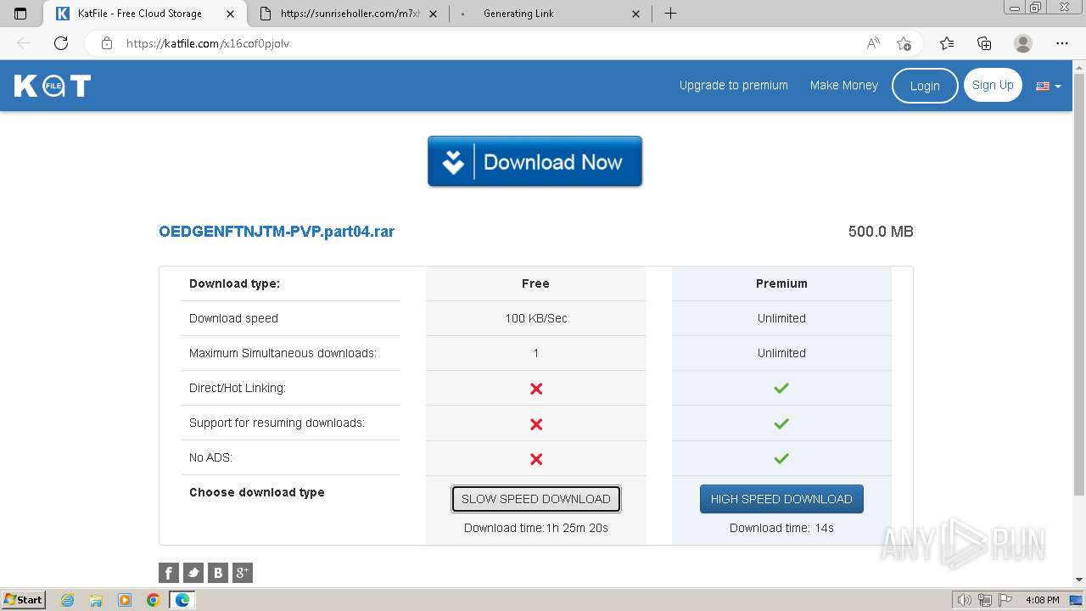Switch to the sunriseholler.com tab
The height and width of the screenshot is (611, 1086).
(348, 14)
